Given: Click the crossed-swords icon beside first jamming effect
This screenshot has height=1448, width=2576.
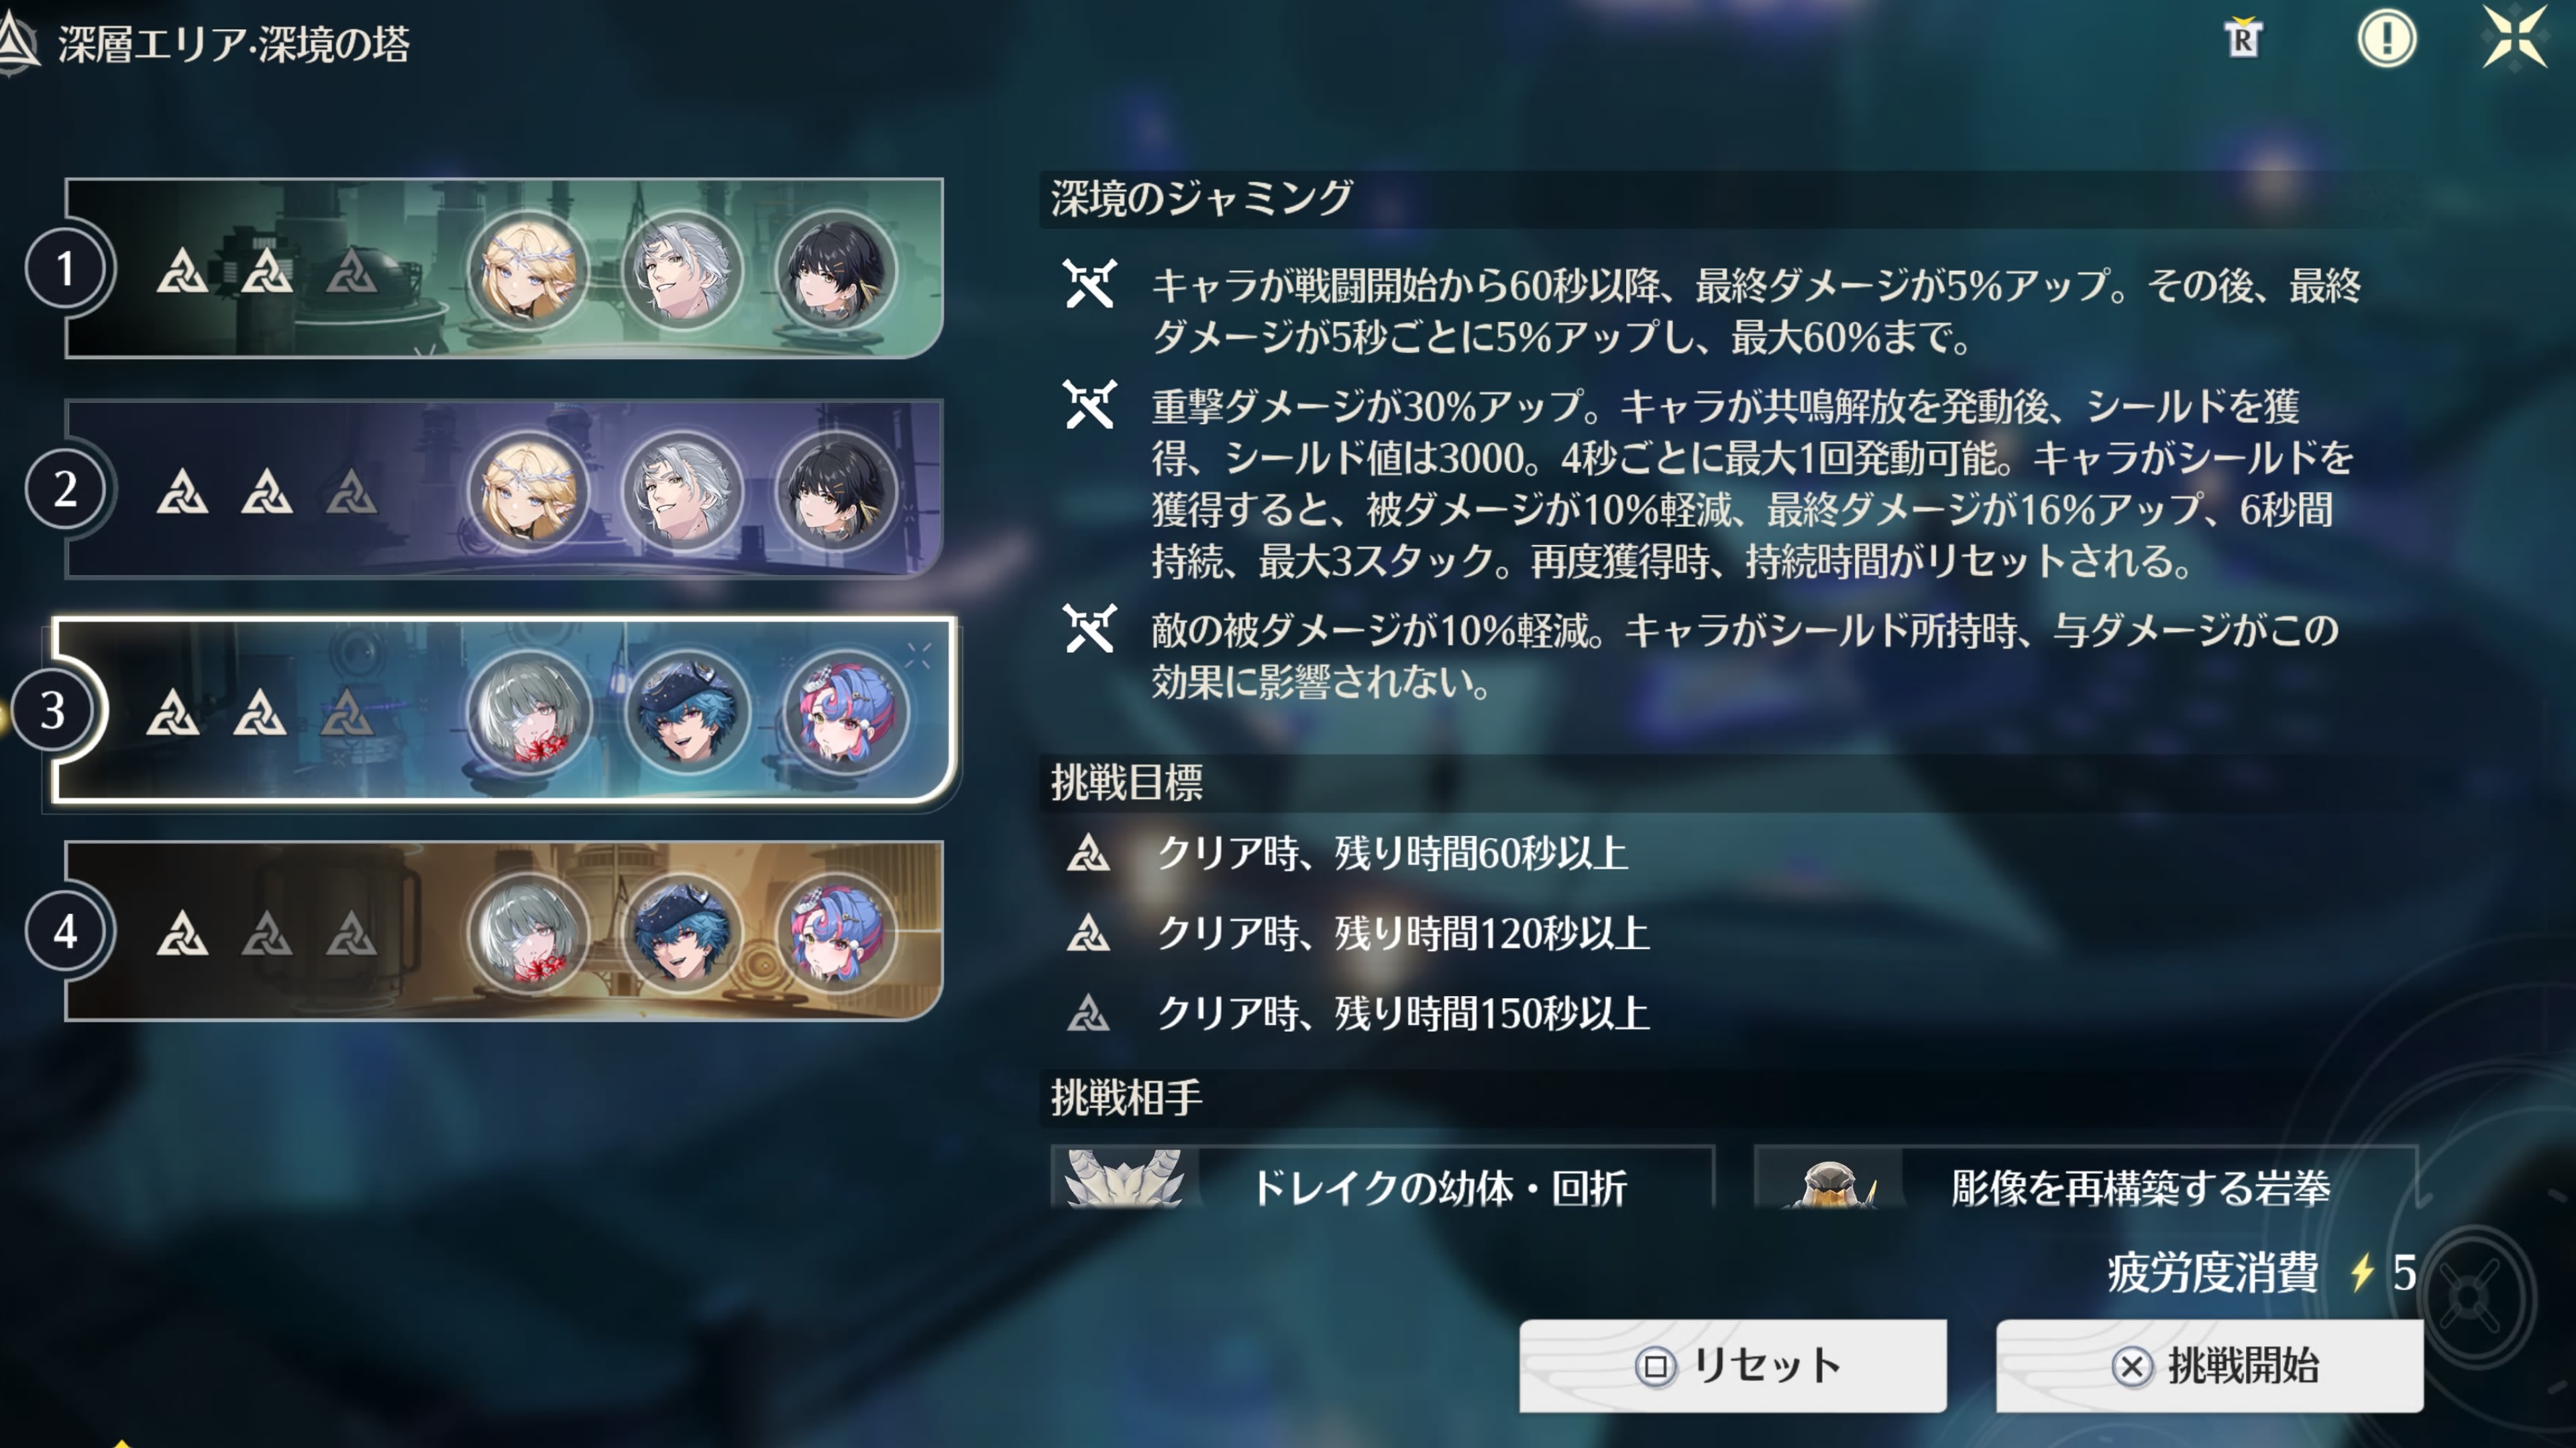Looking at the screenshot, I should (x=1089, y=284).
